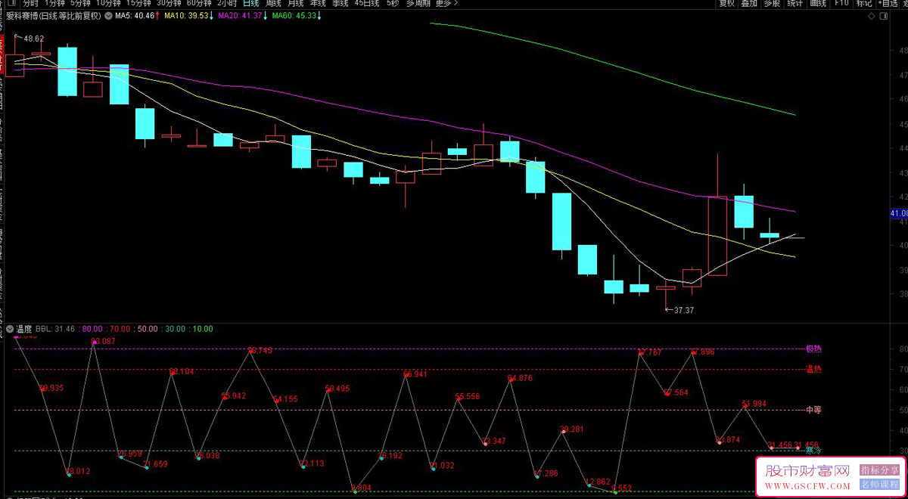Image resolution: width=908 pixels, height=499 pixels.
Task: Select the 2小时 period tab
Action: click(227, 4)
